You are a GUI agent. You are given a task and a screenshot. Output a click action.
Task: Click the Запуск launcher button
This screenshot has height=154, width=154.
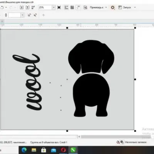(x=124, y=7)
